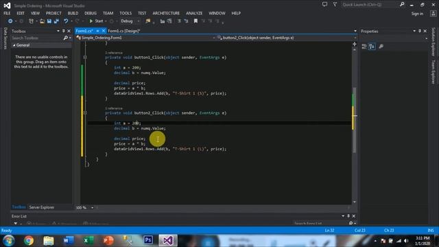Open the Toolbox window options dropdown

click(x=58, y=31)
